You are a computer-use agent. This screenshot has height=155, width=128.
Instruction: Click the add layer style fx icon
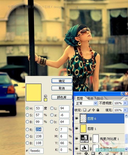[x=86, y=153]
